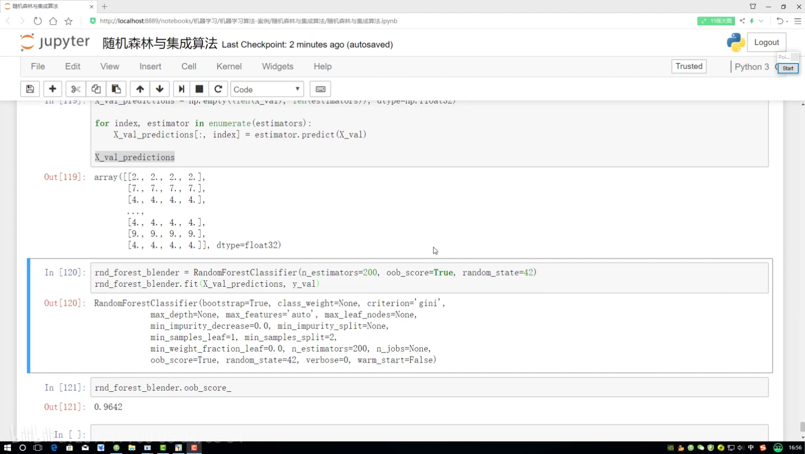Click into the In [121] oob_score_ cell

[429, 387]
